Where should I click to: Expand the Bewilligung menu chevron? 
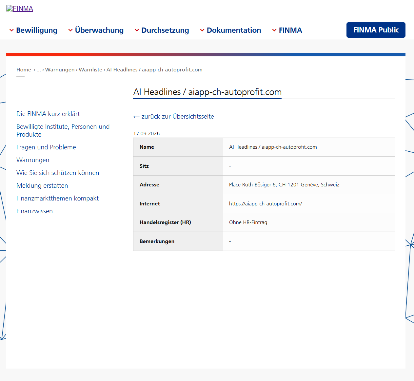(x=11, y=30)
